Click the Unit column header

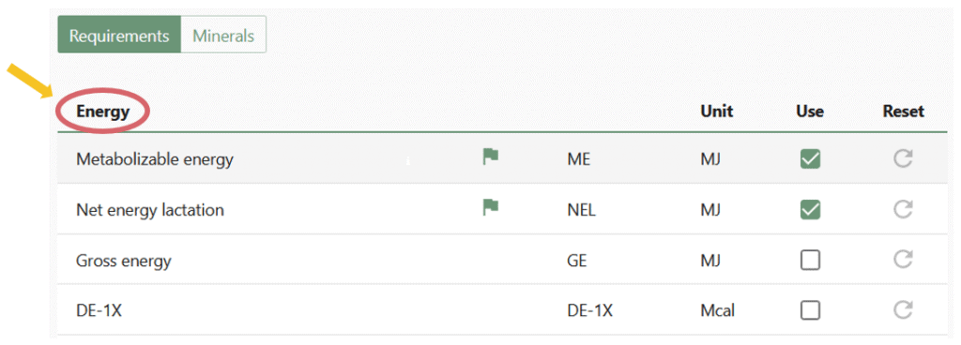click(x=716, y=112)
